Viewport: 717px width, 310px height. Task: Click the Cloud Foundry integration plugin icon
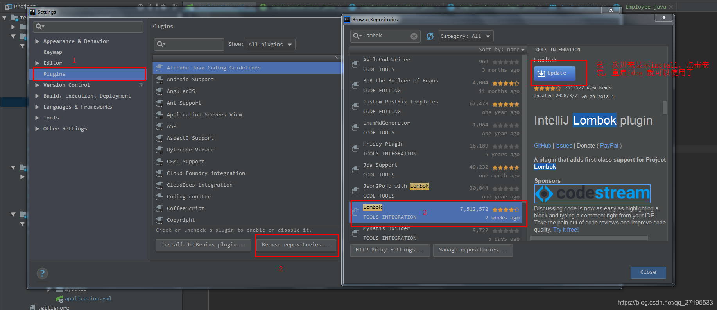point(160,173)
